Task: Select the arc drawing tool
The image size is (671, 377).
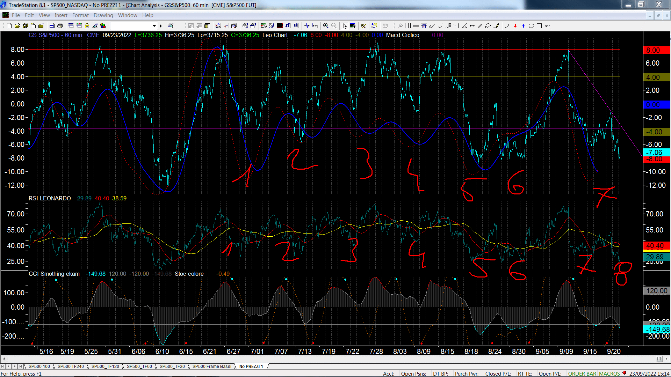Action: 507,26
